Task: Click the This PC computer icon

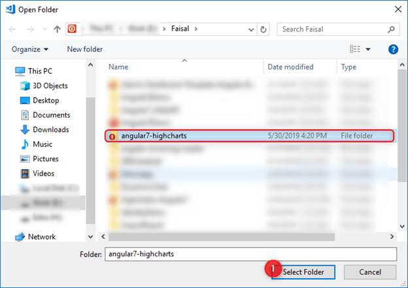Action: (20, 71)
